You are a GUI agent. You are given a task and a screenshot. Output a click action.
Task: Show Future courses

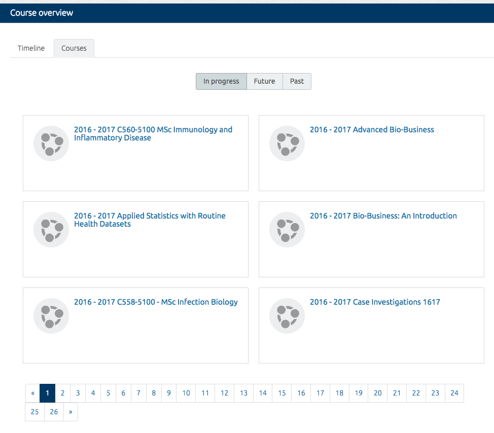click(265, 81)
